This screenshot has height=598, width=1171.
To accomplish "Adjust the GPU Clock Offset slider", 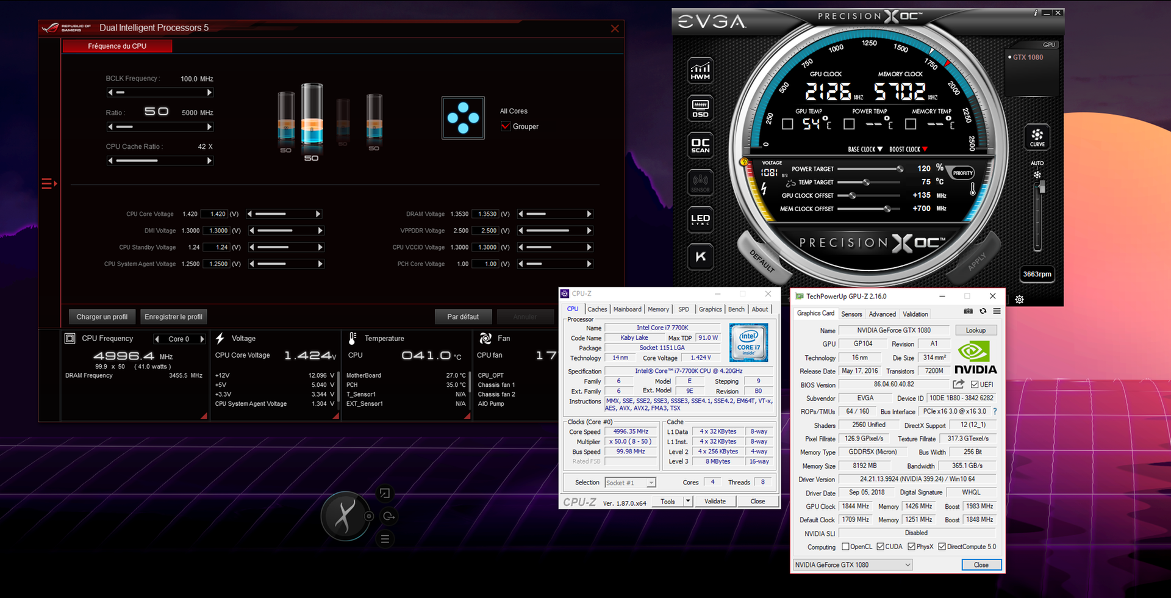I will 870,196.
